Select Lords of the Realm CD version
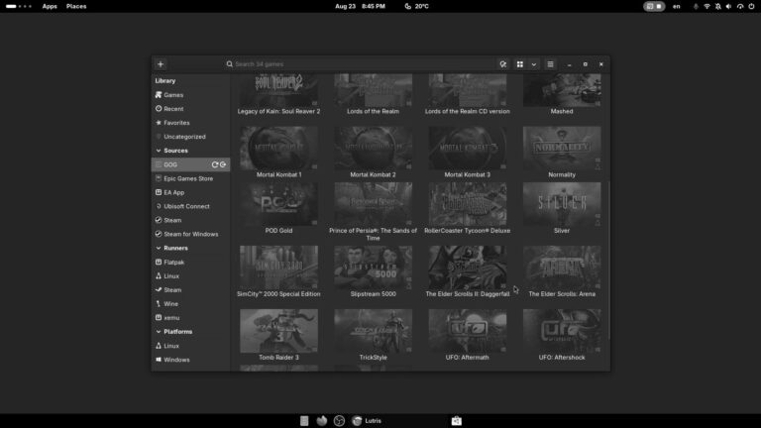 pos(468,94)
